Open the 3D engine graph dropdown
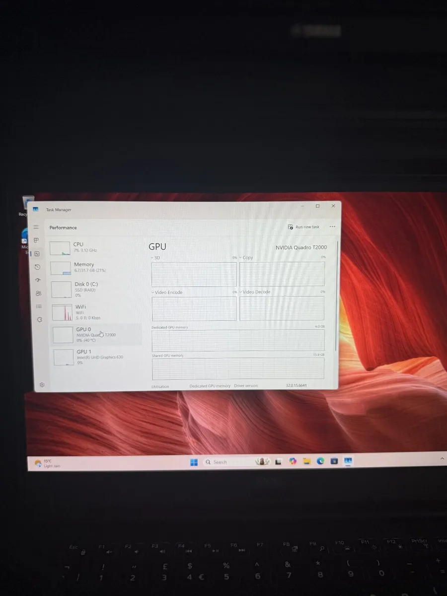This screenshot has width=447, height=596. pos(155,258)
